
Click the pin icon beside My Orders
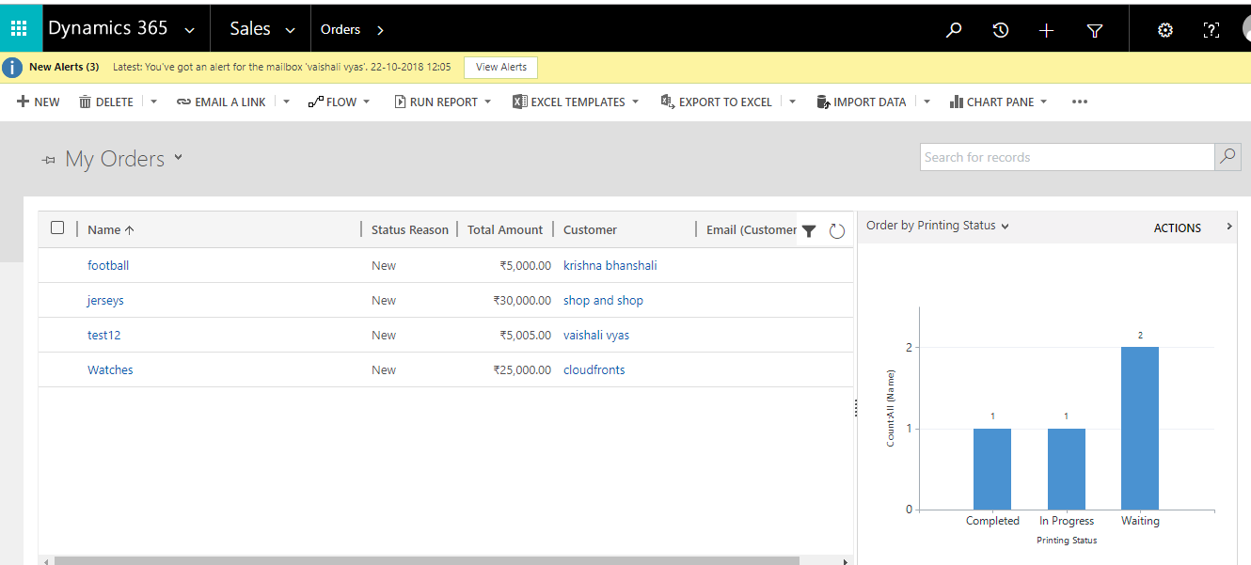(x=49, y=161)
